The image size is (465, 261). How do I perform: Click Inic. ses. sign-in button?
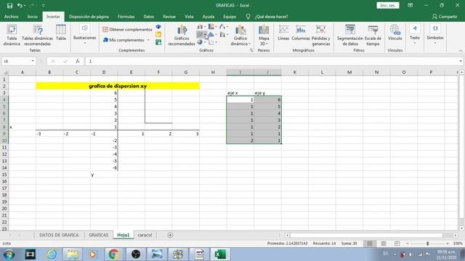[388, 6]
